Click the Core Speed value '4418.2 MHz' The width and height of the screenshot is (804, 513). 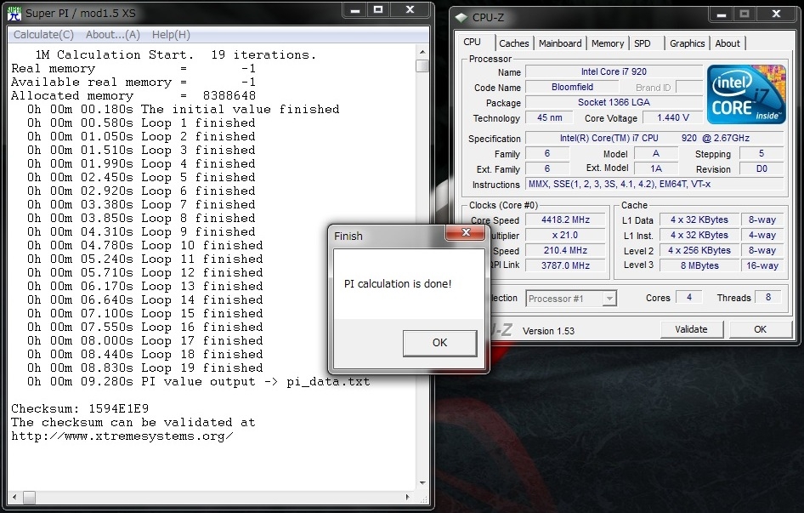point(565,219)
